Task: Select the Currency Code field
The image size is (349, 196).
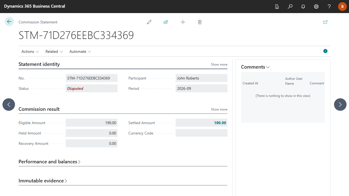Action: pos(201,133)
